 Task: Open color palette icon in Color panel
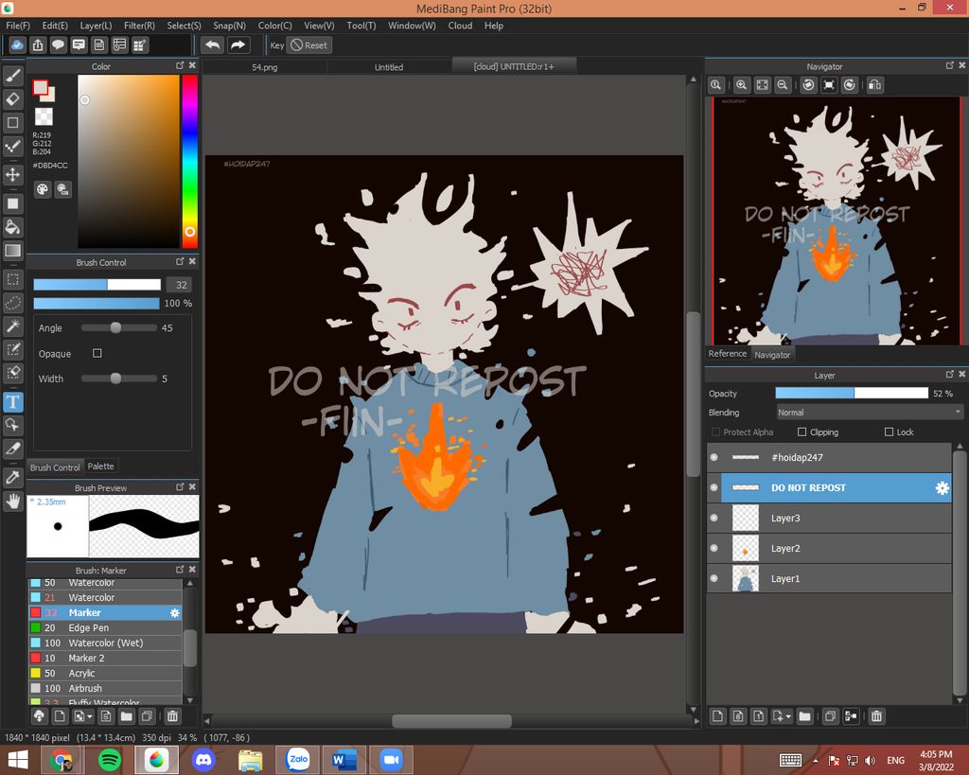click(42, 190)
